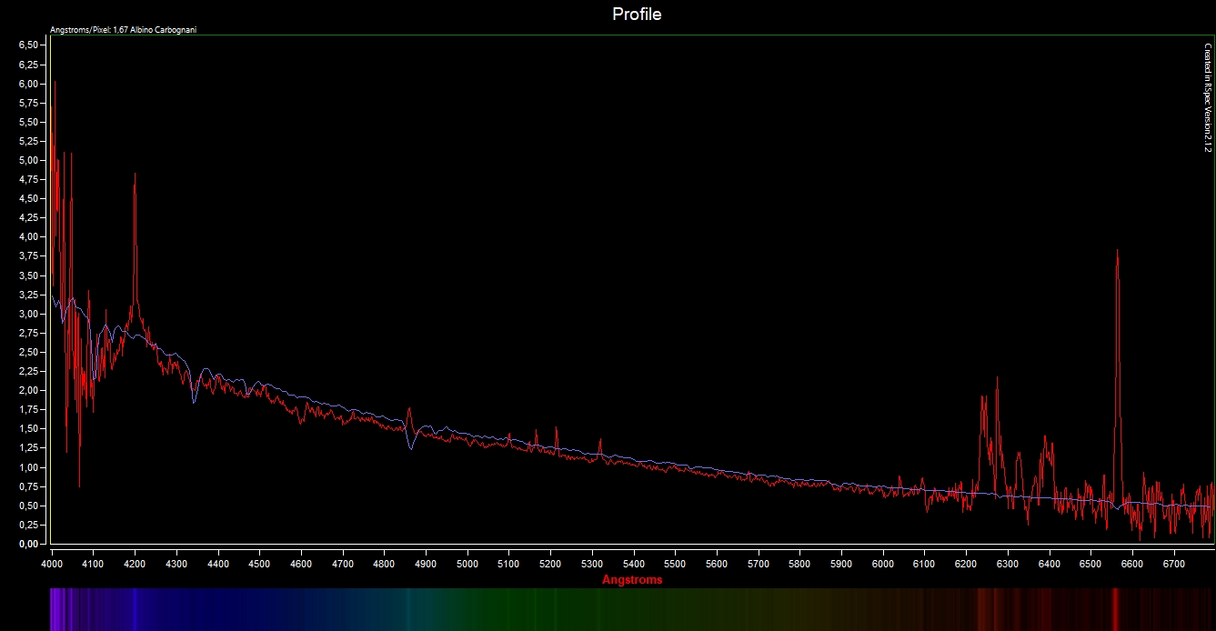Screen dimensions: 1216x631
Task: Click the blue absorption dip near 4340 Angstroms
Action: click(194, 400)
